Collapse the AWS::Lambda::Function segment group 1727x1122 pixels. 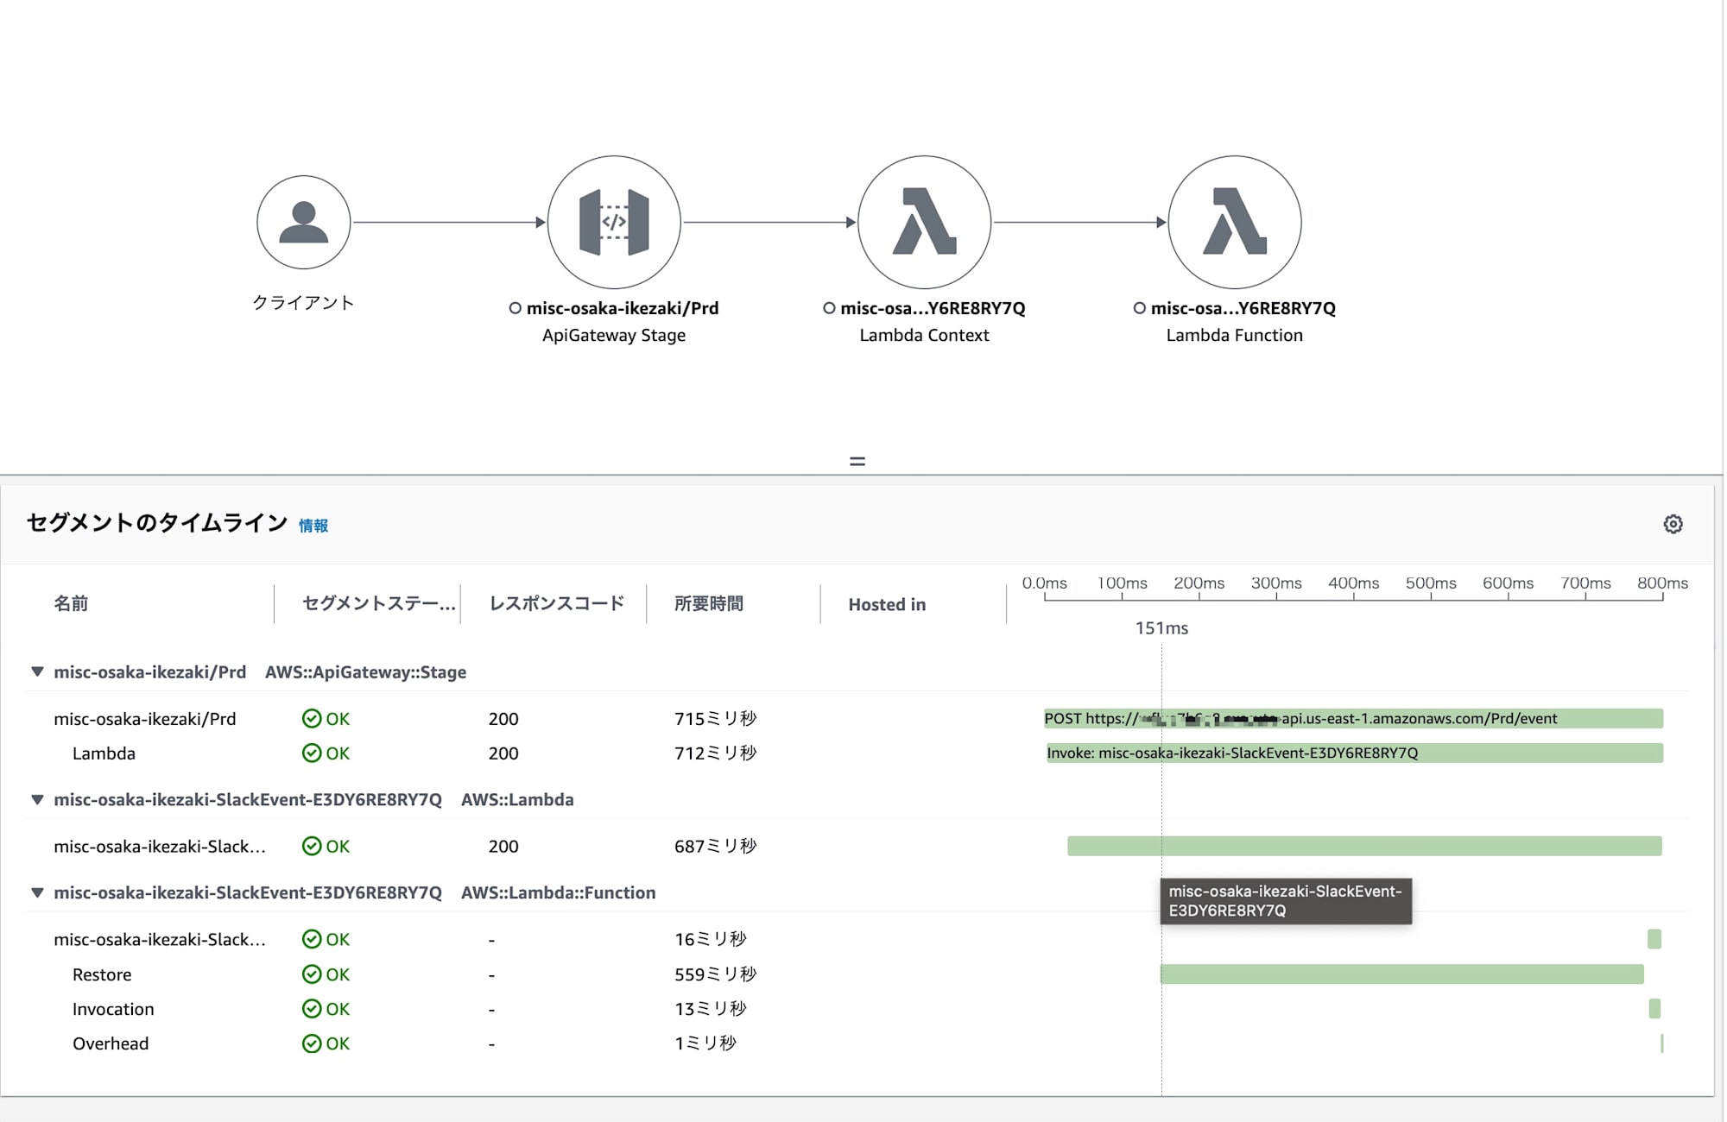pyautogui.click(x=37, y=892)
